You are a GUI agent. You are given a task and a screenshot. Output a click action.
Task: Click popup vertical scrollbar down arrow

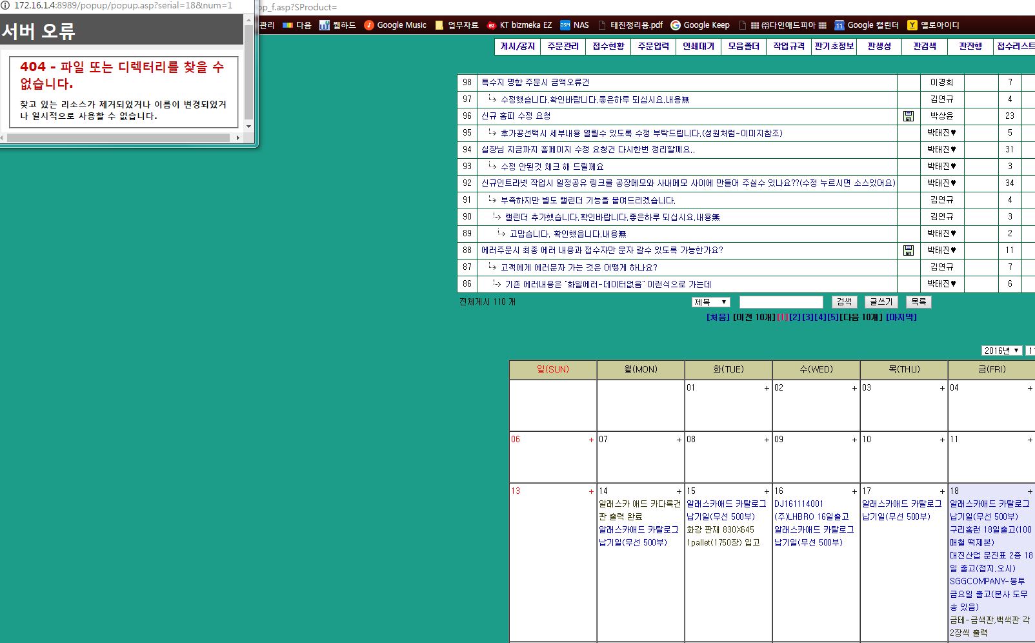point(248,127)
